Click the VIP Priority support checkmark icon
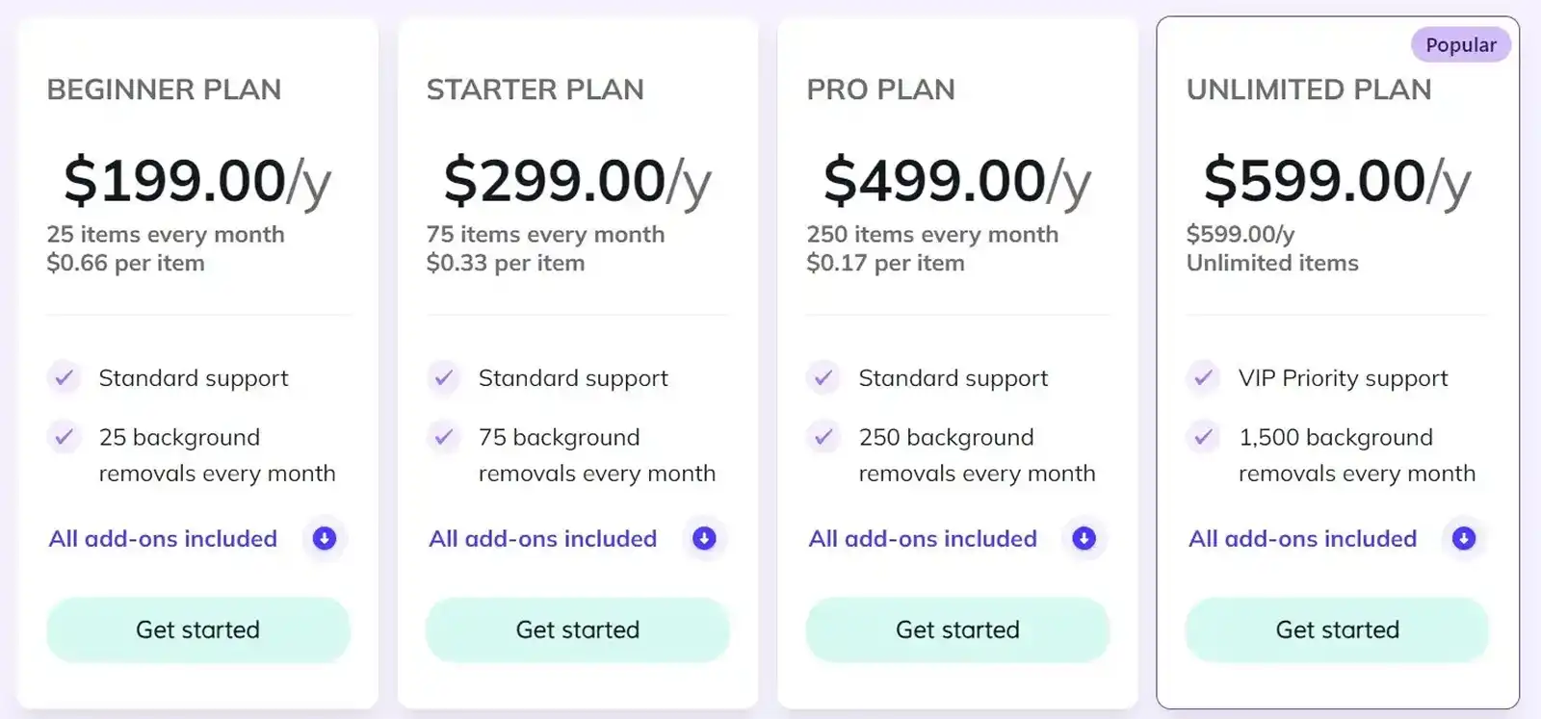The height and width of the screenshot is (719, 1541). tap(1203, 377)
